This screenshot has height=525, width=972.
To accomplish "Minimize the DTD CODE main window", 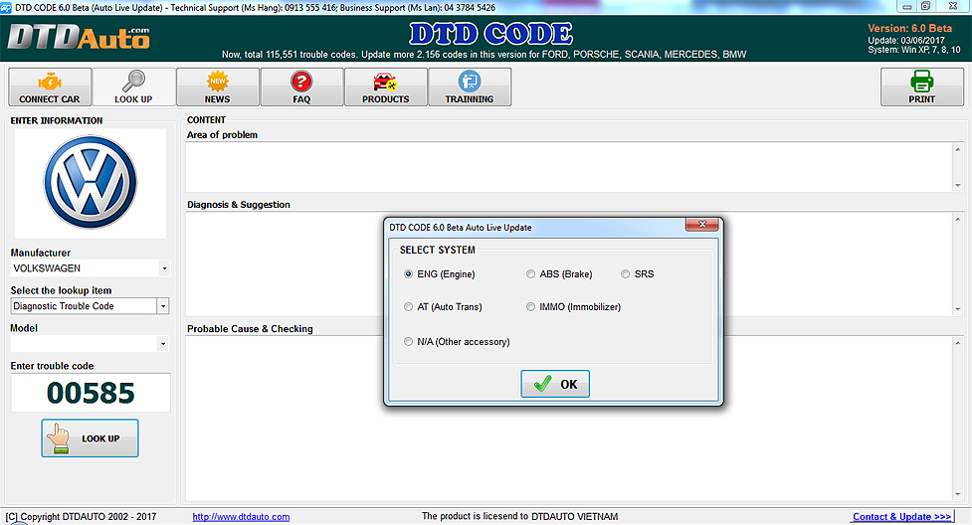I will pos(907,6).
